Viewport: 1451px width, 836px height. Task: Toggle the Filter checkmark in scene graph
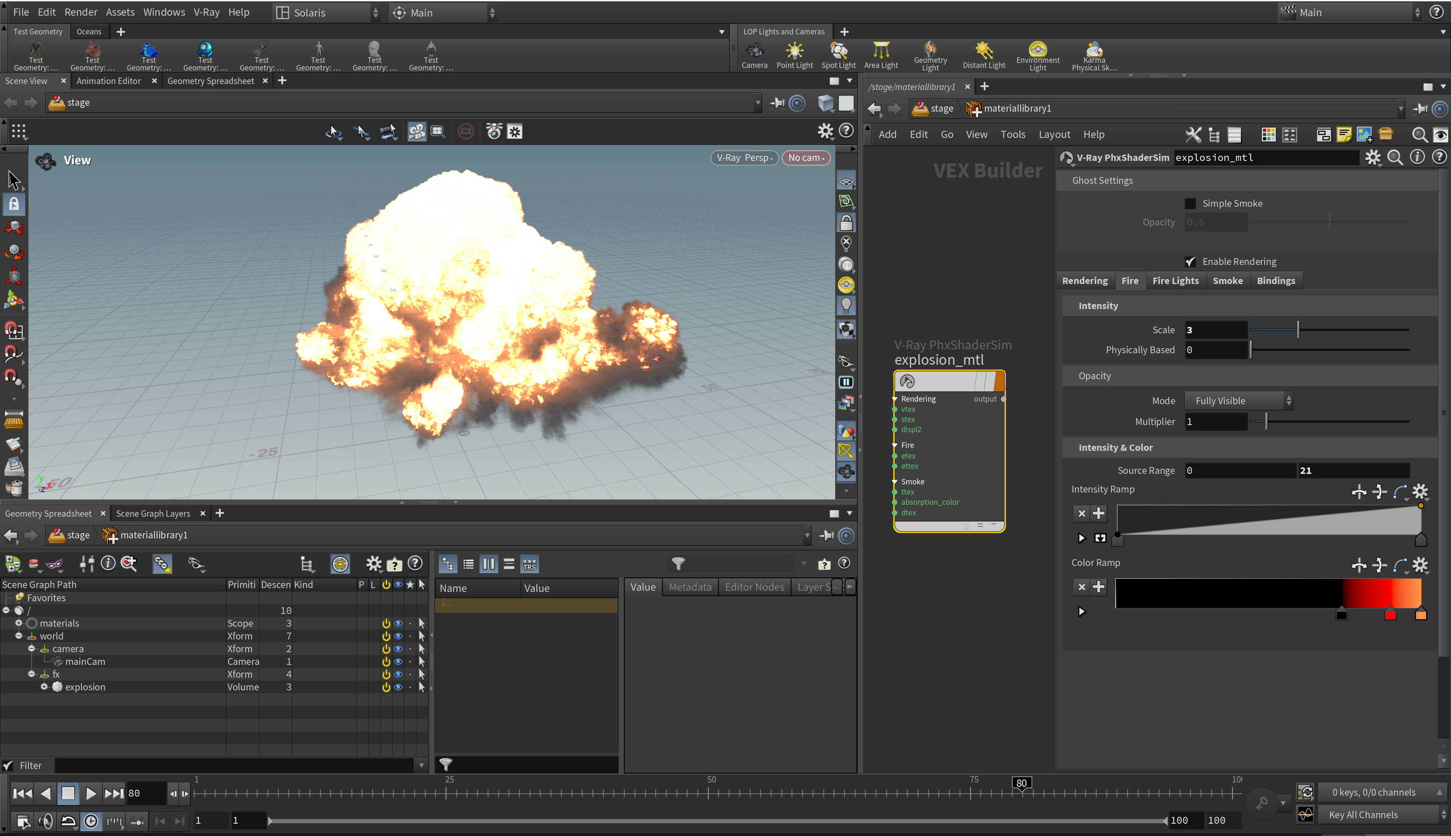coord(8,766)
